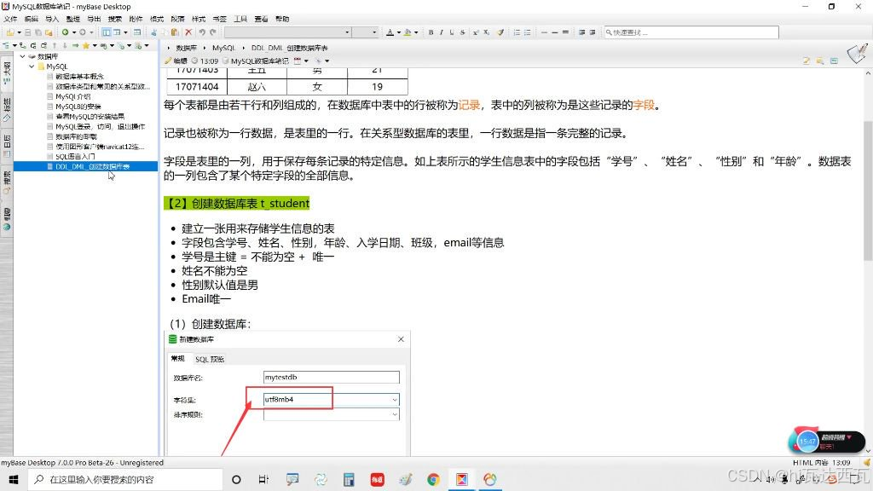873x491 pixels.
Task: Open the 导入 menu
Action: tap(52, 19)
